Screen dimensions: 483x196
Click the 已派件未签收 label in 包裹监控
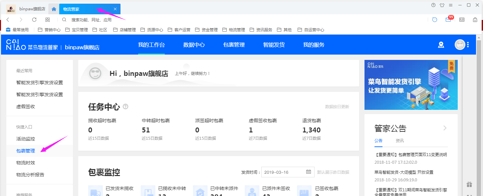point(276,188)
